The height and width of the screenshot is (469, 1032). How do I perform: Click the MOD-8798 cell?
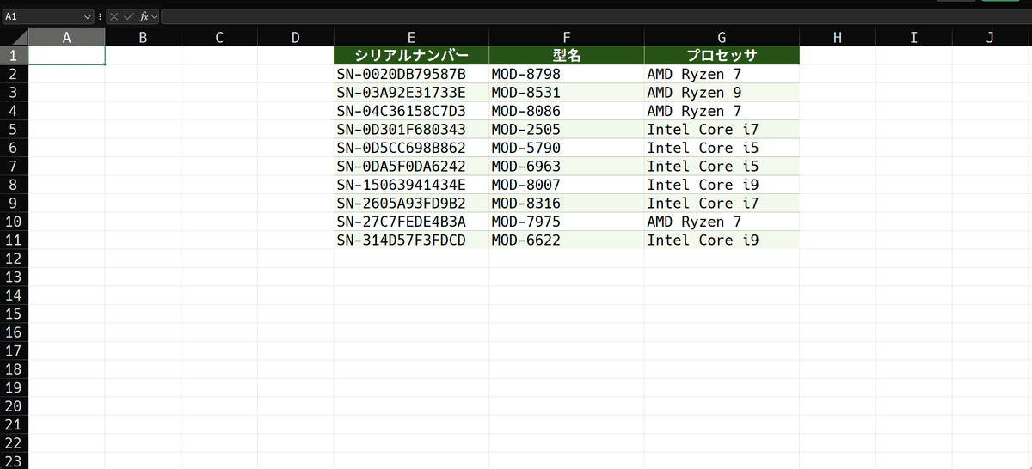coord(567,74)
